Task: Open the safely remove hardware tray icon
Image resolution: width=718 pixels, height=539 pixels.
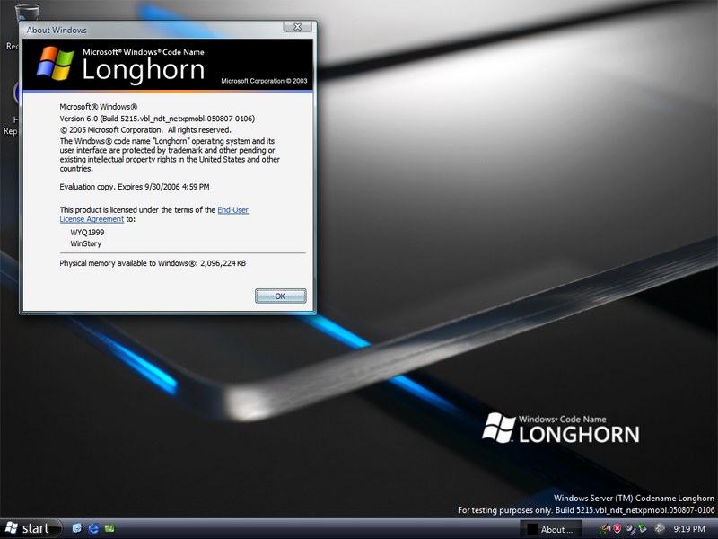Action: pyautogui.click(x=643, y=528)
